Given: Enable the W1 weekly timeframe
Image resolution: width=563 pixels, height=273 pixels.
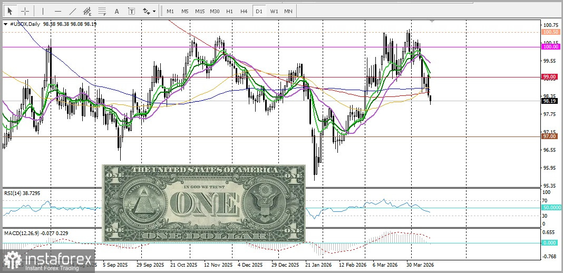Looking at the screenshot, I should [x=274, y=11].
